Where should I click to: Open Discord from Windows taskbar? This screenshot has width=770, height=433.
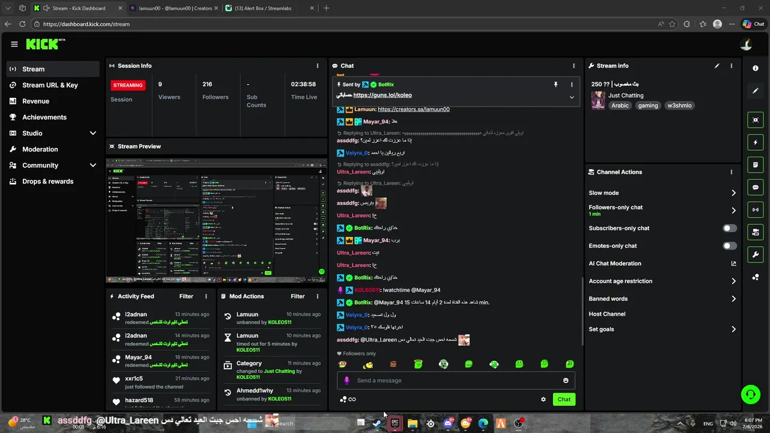pyautogui.click(x=448, y=423)
